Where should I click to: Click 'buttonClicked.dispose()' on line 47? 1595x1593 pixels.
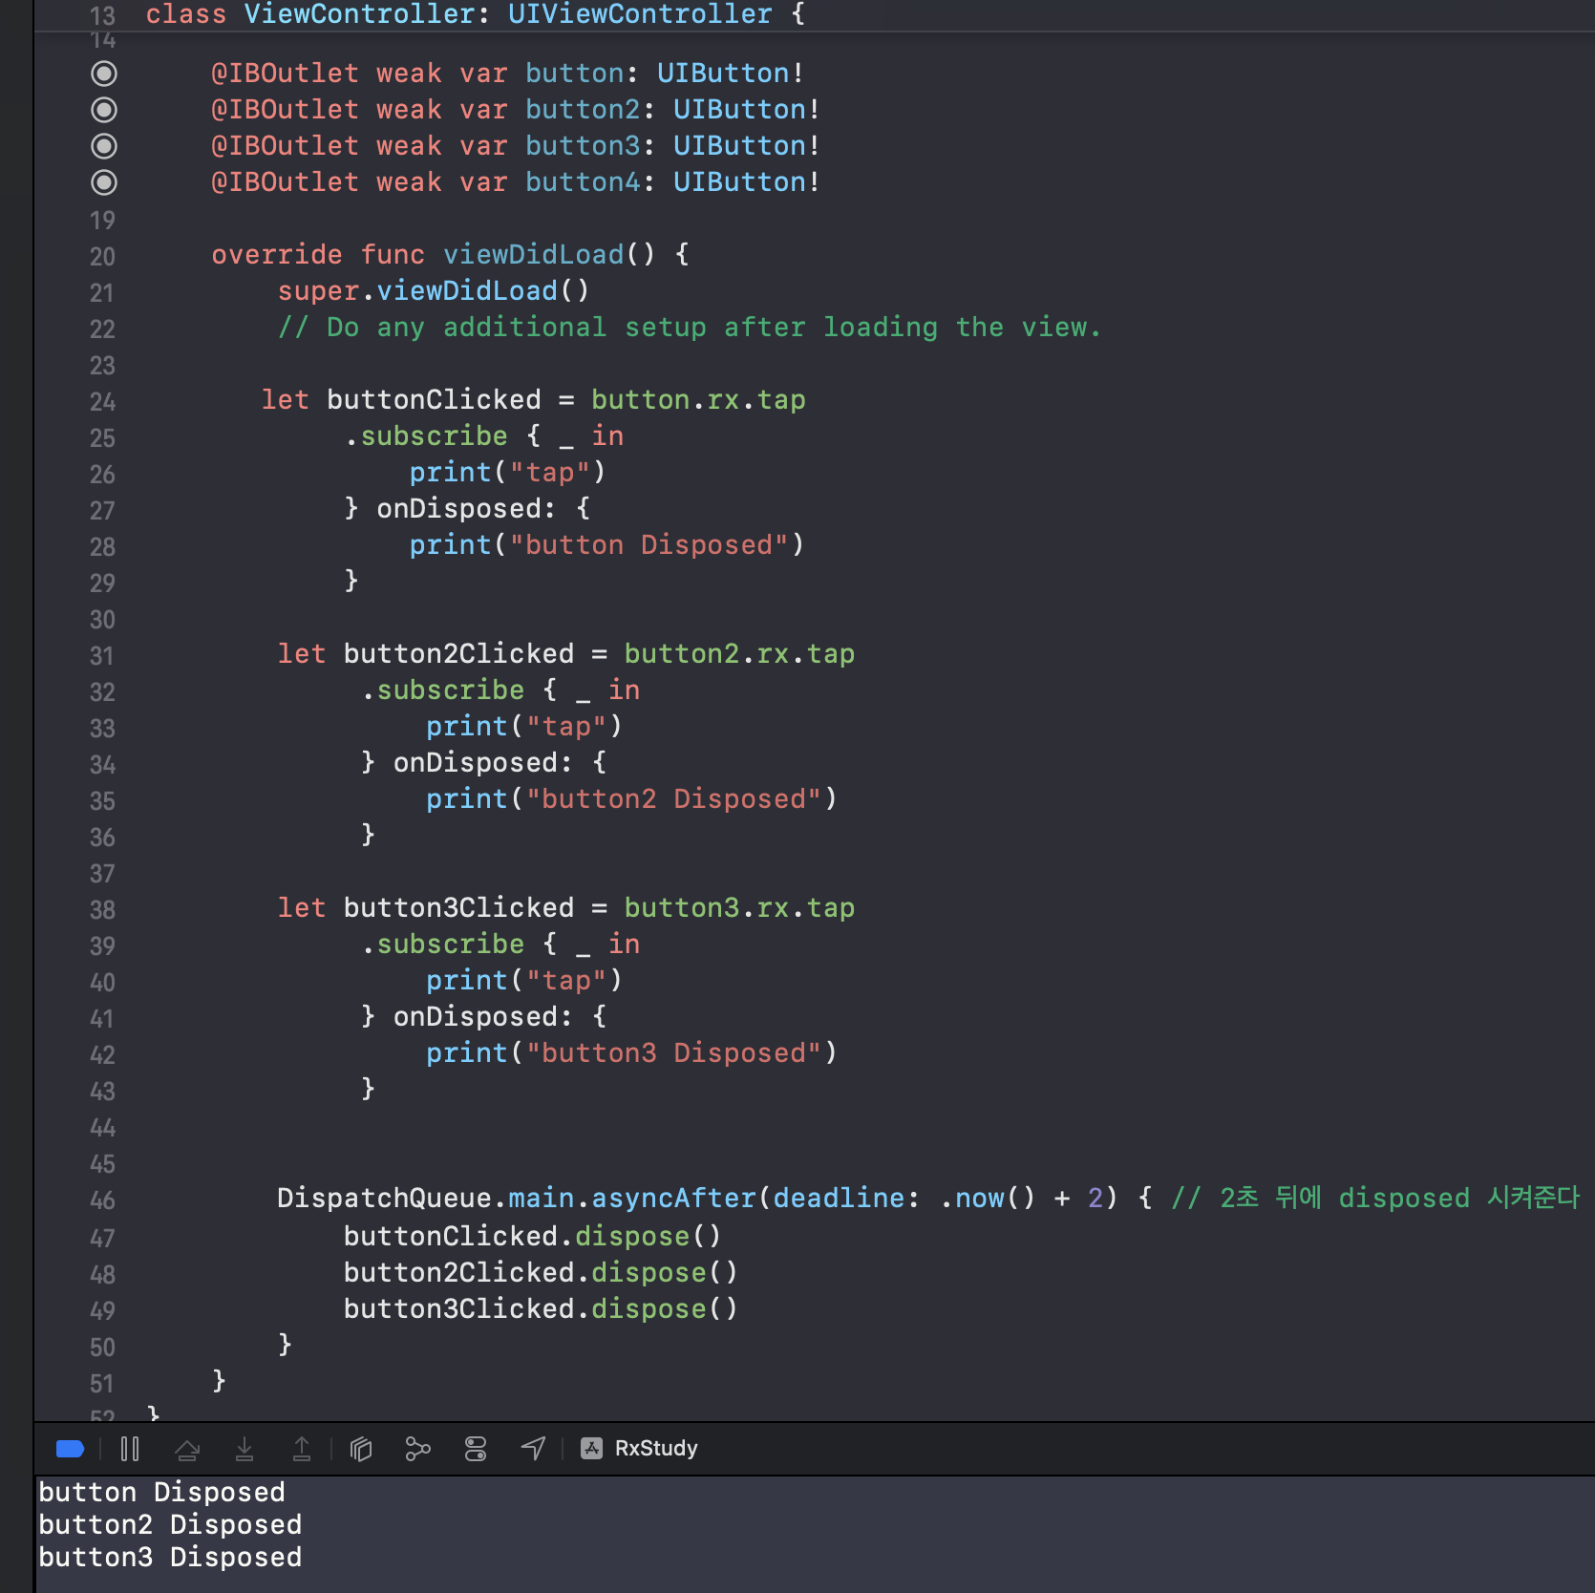(533, 1237)
